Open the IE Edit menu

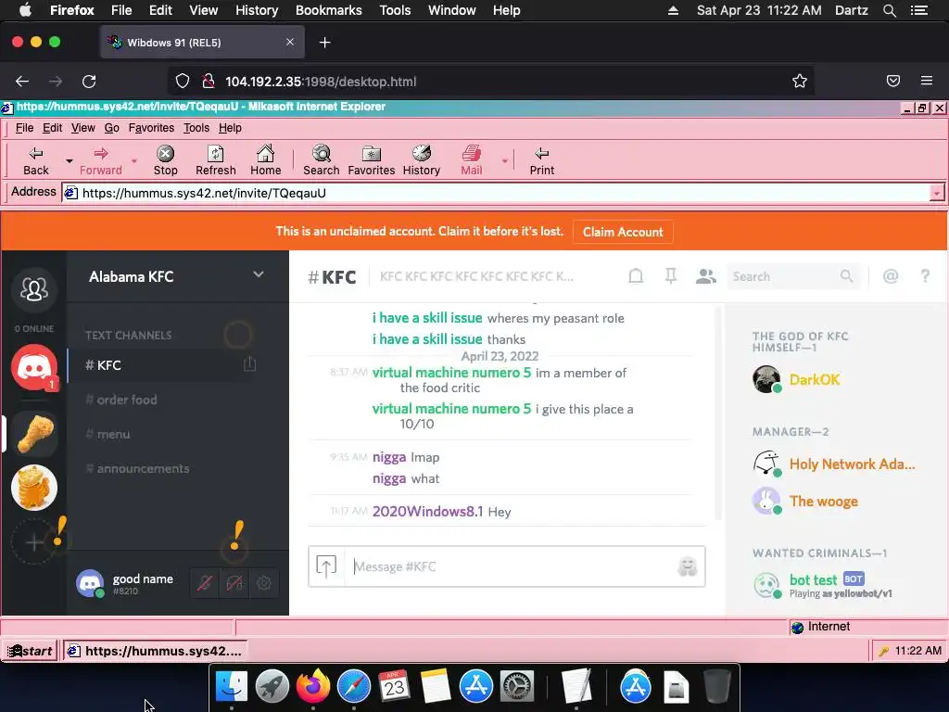point(52,128)
